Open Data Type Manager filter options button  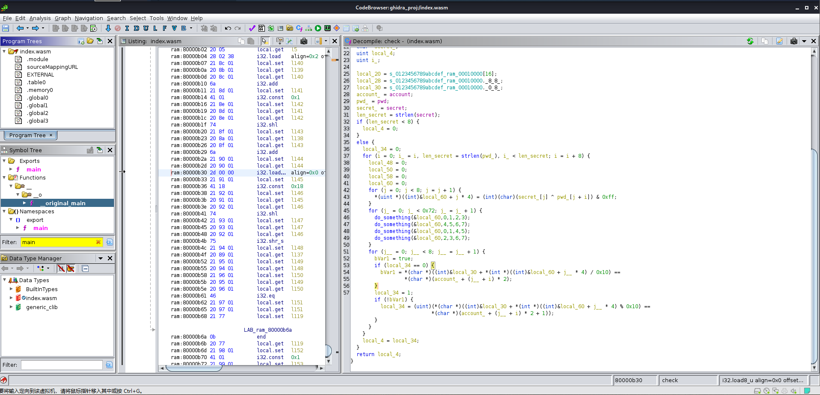pyautogui.click(x=110, y=365)
